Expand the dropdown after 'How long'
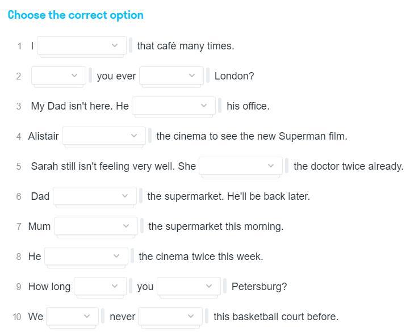Viewport: 406px width, 336px height. (100, 286)
